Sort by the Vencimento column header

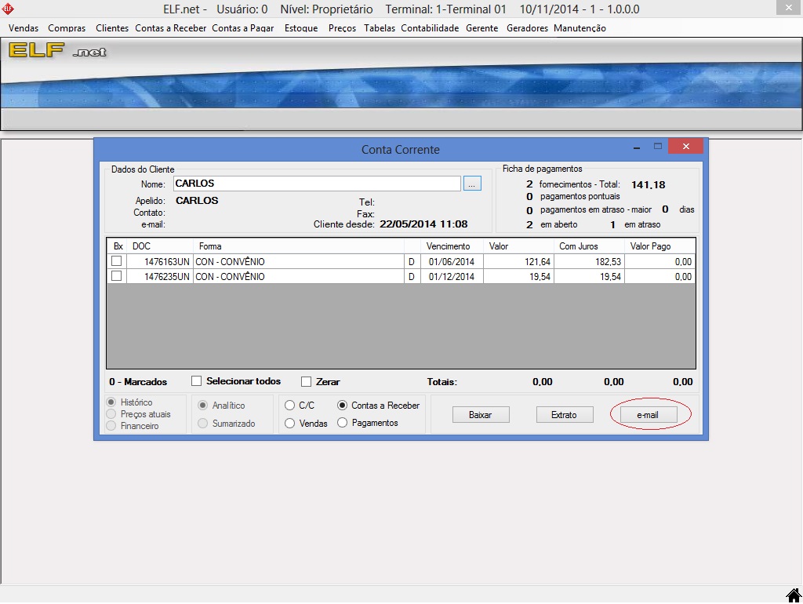click(x=452, y=246)
